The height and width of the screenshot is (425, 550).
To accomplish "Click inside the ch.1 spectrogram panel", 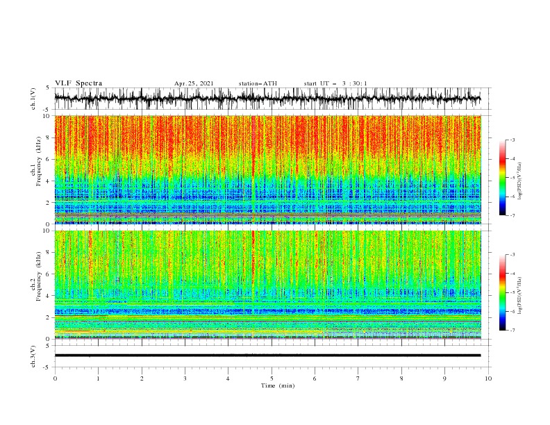I will pyautogui.click(x=267, y=169).
